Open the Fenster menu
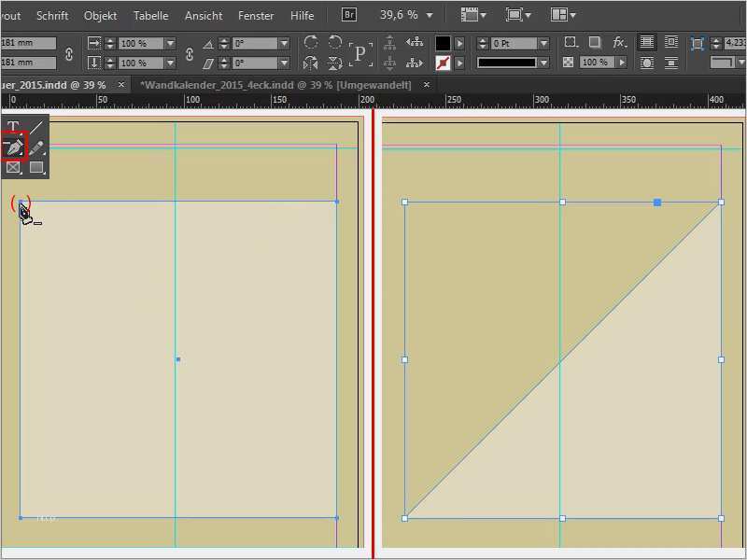This screenshot has width=747, height=560. click(x=256, y=16)
